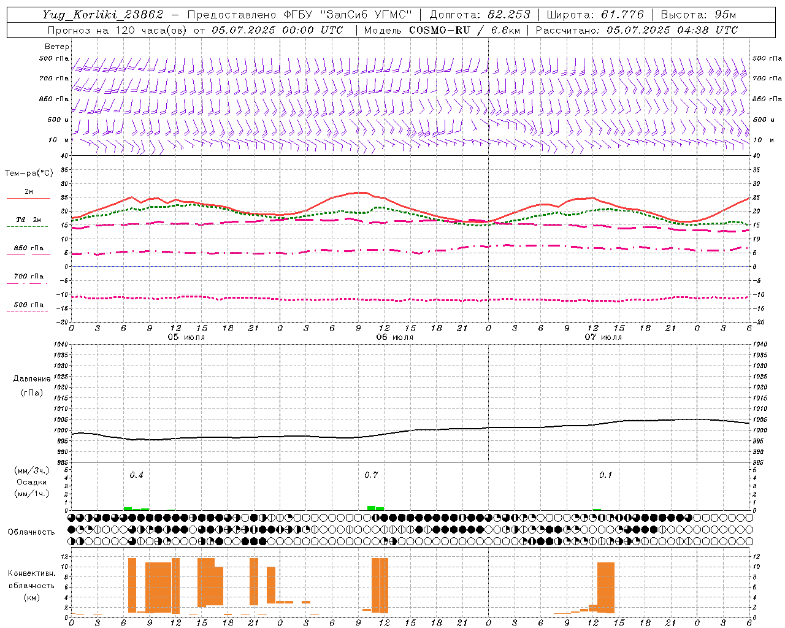
Task: Select the precipitation amount 0.1
Action: [605, 475]
